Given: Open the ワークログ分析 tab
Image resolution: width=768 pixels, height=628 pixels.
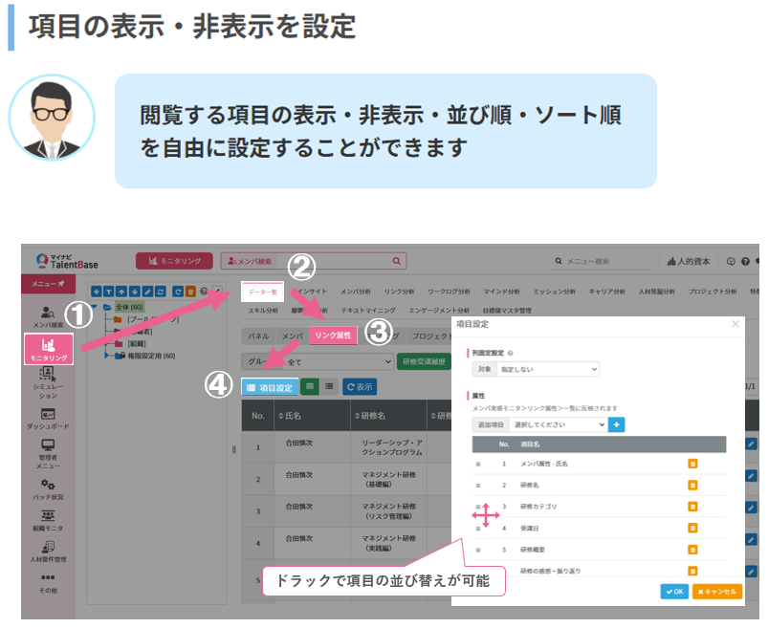Looking at the screenshot, I should point(449,292).
